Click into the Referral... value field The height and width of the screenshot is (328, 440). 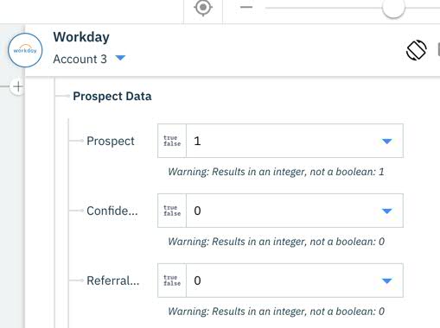tap(280, 281)
